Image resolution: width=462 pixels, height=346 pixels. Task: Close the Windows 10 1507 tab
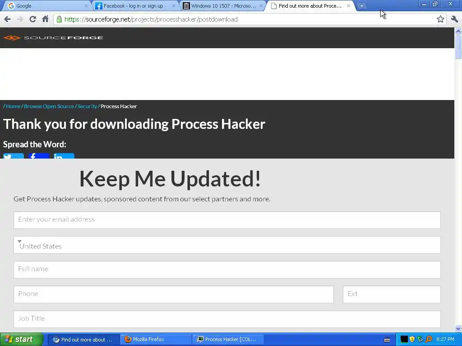pos(261,6)
